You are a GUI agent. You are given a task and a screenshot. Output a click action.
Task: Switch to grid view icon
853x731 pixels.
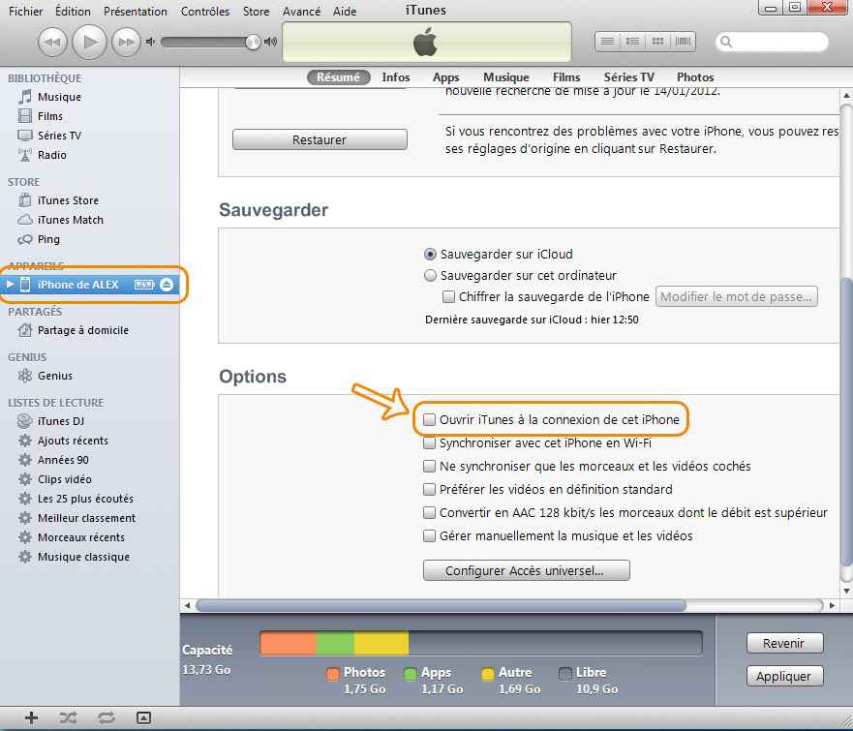[657, 42]
